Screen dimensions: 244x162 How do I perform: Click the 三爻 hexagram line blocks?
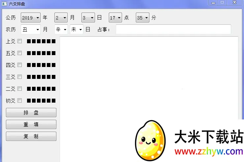click(41, 77)
